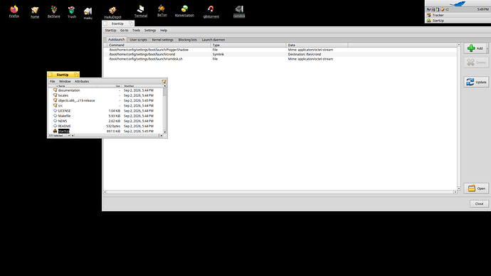Select the ProggerShadow autolaunch entry
Screen dimensions: 491x276
tap(280, 50)
